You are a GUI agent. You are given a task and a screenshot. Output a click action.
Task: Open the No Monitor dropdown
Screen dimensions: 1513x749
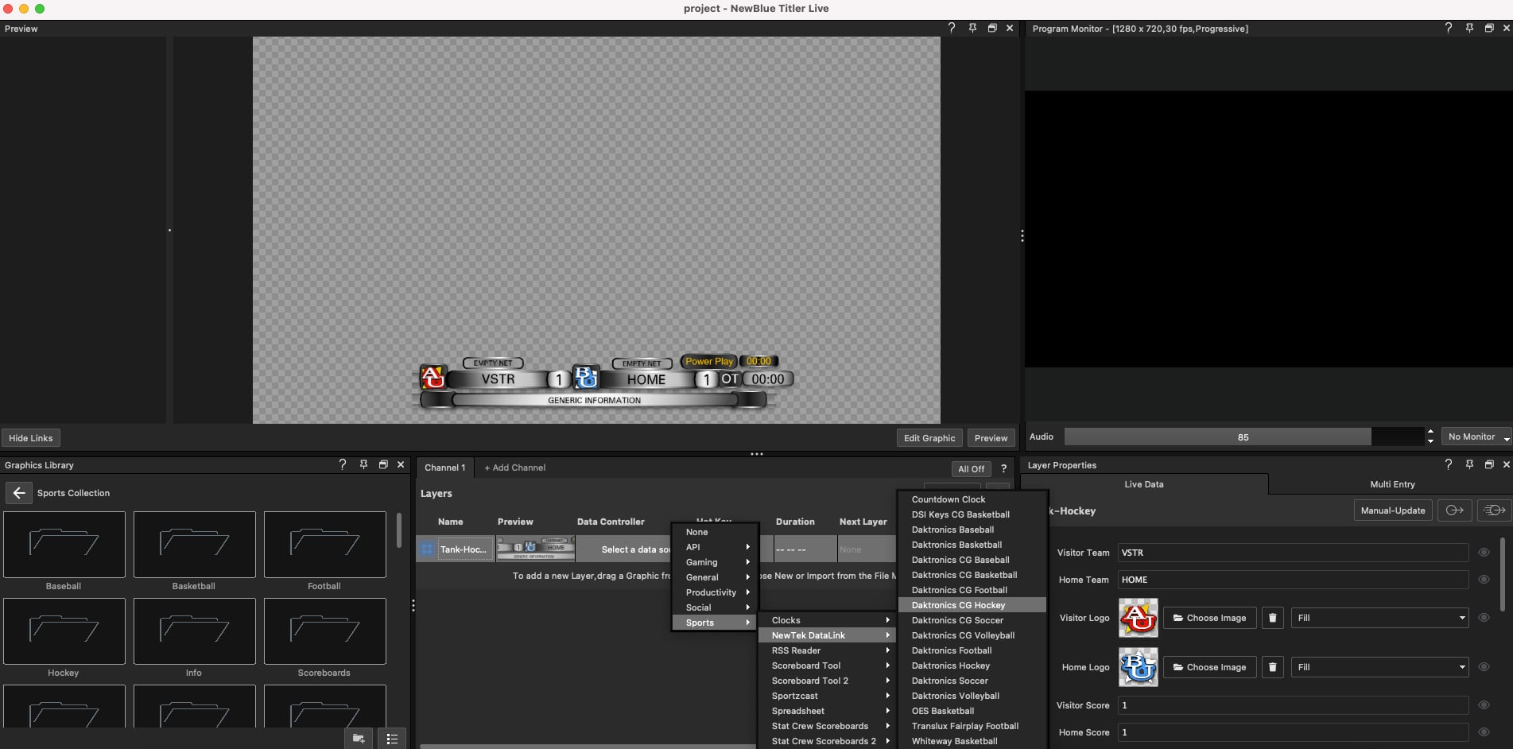[x=1476, y=437]
